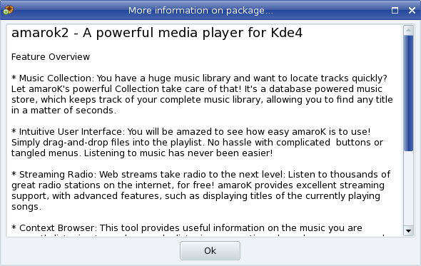
Task: Click in a matter of seconds text line
Action: point(64,111)
